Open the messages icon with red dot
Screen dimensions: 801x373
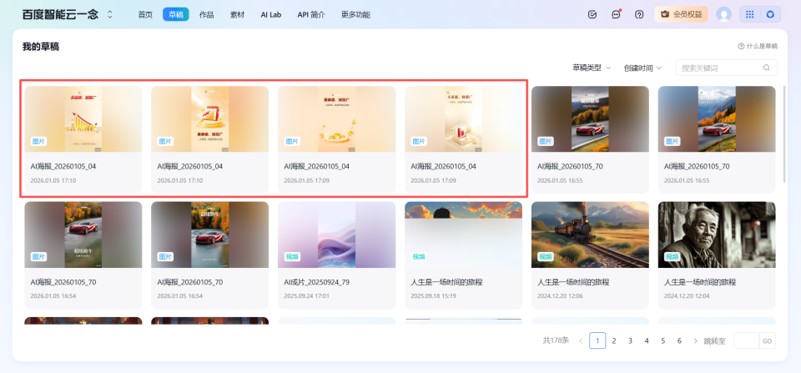(616, 14)
